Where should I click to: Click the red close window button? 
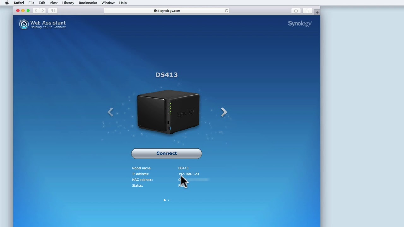(x=18, y=11)
